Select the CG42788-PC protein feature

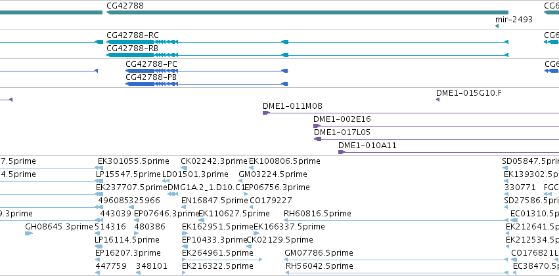tap(207, 71)
